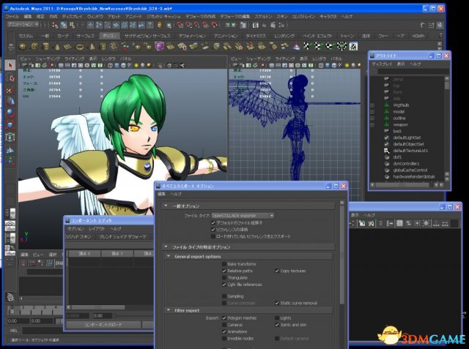469x349 pixels.
Task: Toggle the Triangulate checkbox
Action: [224, 277]
